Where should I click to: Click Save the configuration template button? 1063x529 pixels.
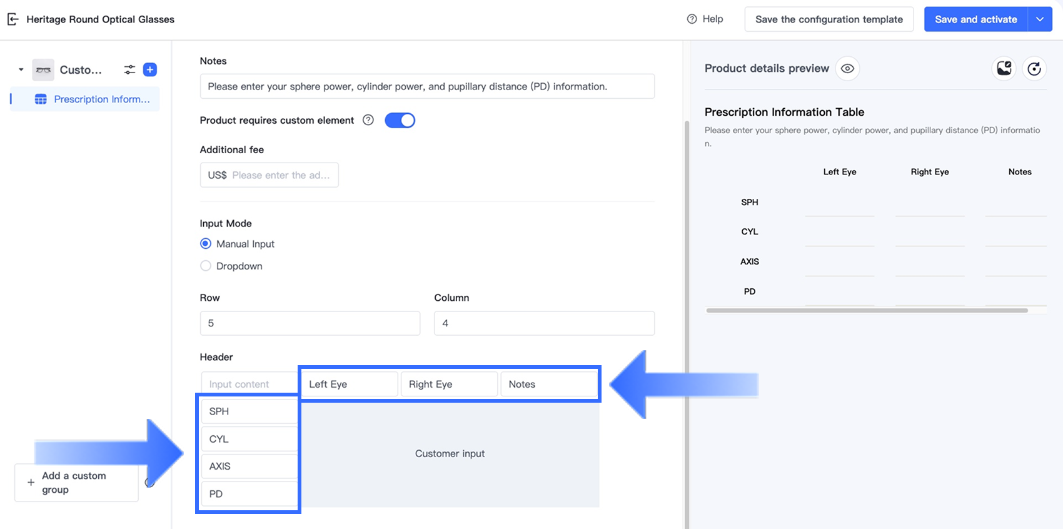(829, 19)
